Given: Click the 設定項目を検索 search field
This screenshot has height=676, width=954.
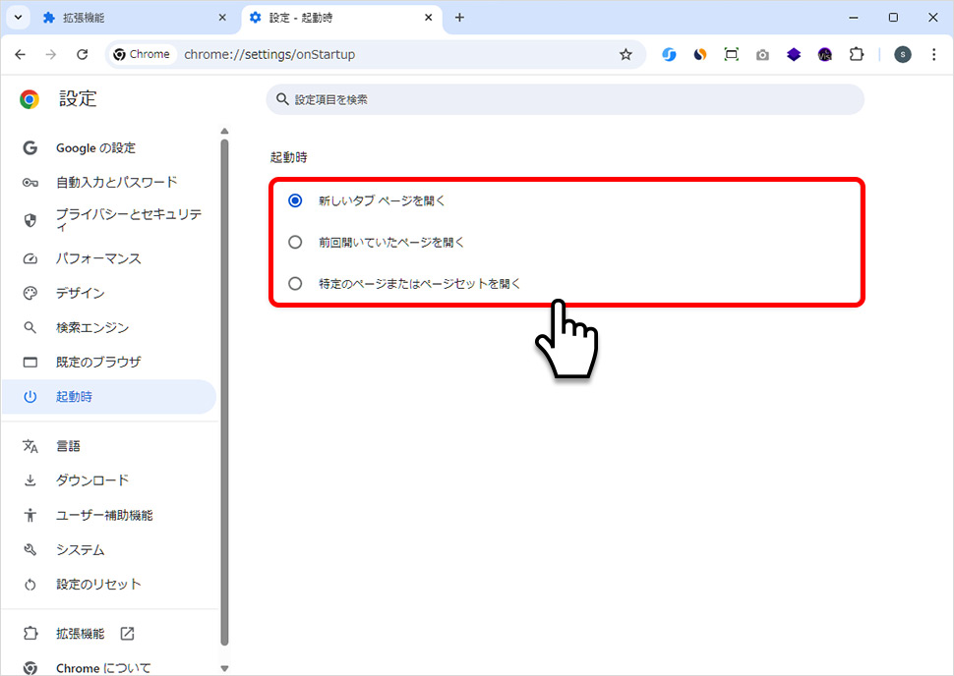Looking at the screenshot, I should coord(565,98).
